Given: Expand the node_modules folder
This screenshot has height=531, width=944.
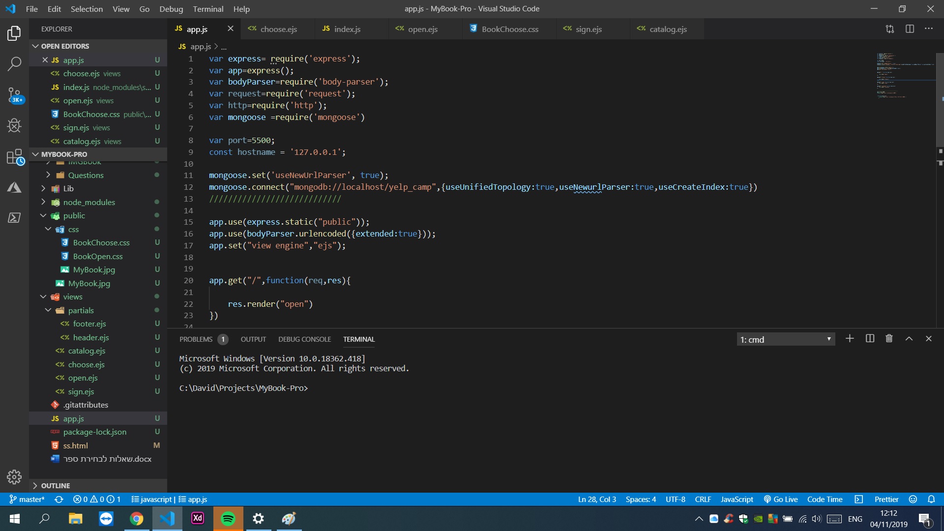Looking at the screenshot, I should point(88,202).
